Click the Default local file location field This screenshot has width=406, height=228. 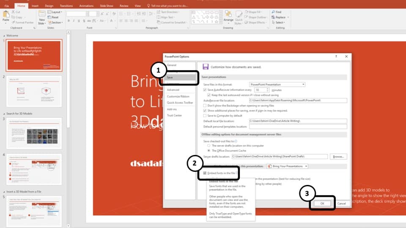[x=298, y=121]
